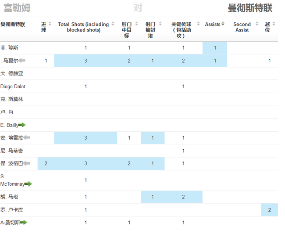285x234 pixels.
Task: Select player row 马夏尔
Action: point(139,61)
